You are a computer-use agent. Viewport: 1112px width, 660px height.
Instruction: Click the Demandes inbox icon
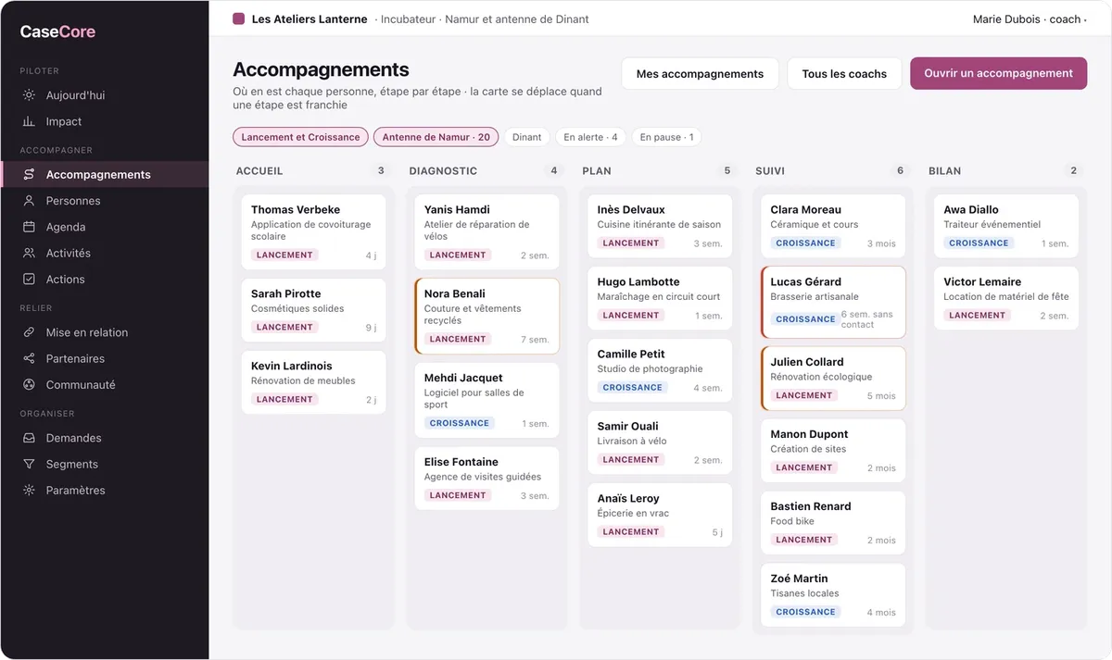pyautogui.click(x=29, y=438)
